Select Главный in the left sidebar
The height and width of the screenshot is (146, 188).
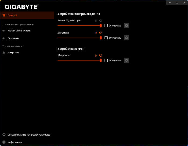coord(12,15)
